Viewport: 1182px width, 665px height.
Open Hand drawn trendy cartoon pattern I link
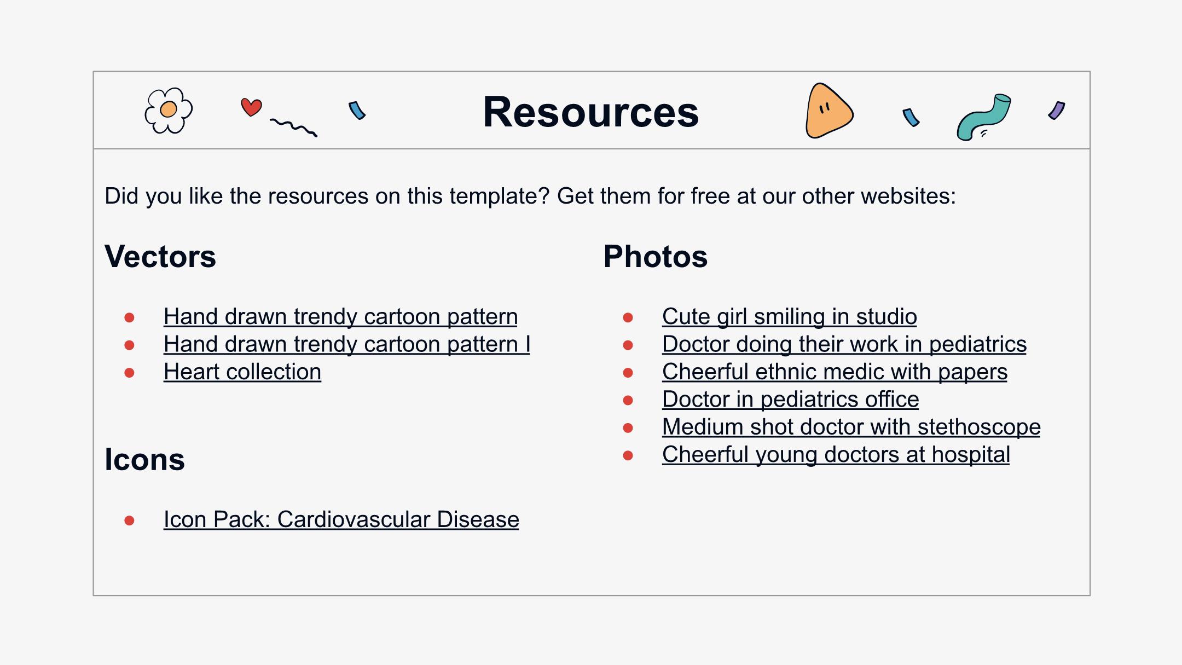click(x=347, y=344)
